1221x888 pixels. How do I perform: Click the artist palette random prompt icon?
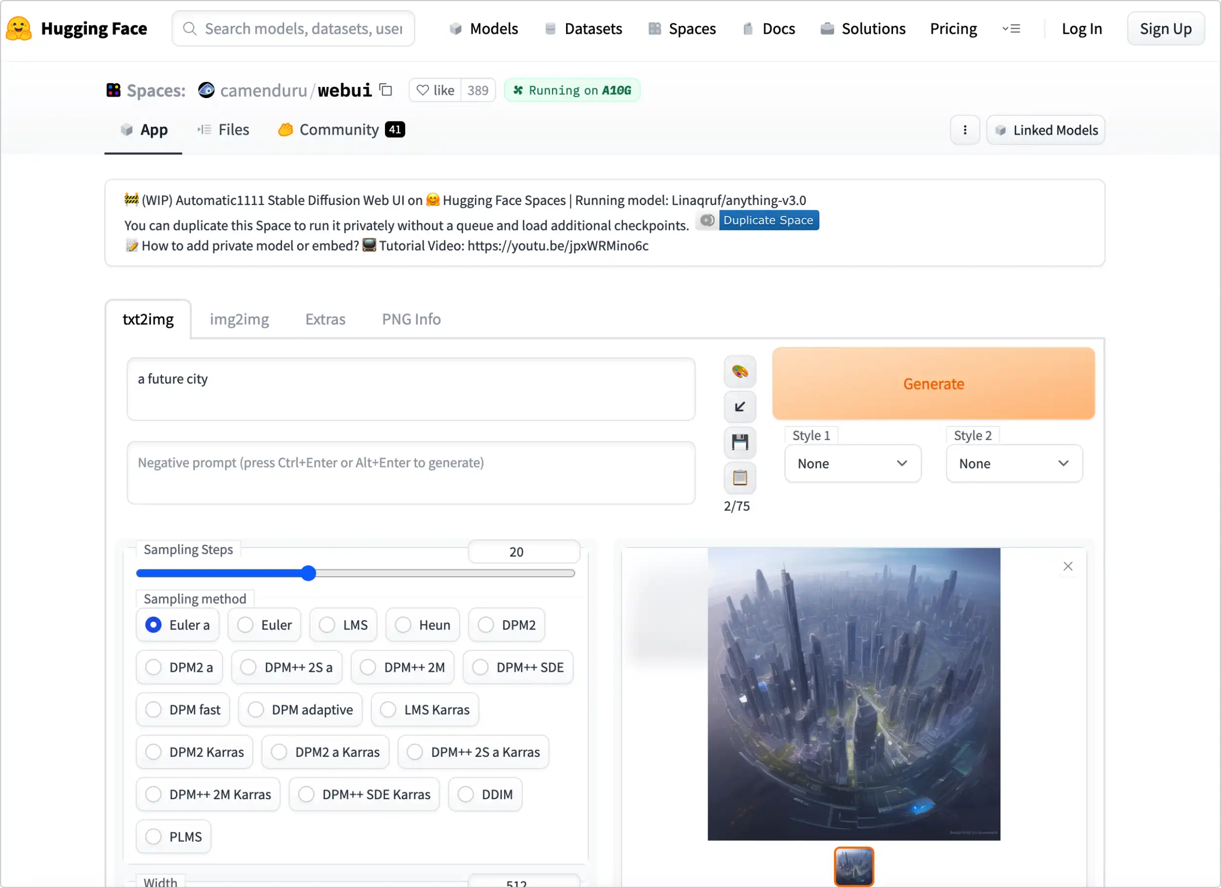click(740, 371)
